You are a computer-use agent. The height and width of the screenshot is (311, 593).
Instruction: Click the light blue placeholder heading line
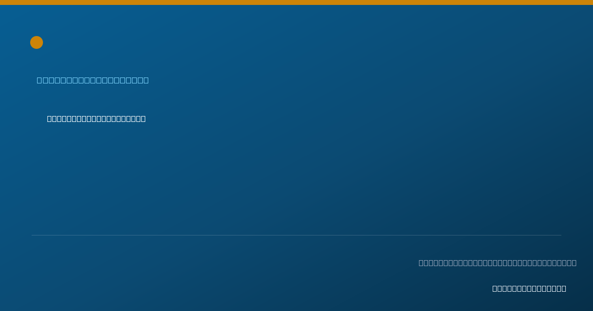pos(93,80)
